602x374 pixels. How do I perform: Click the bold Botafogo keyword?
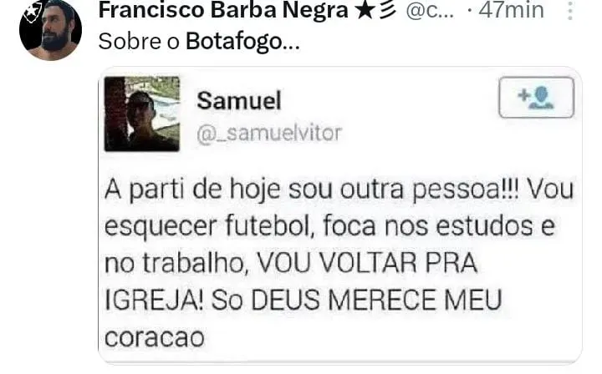[x=234, y=42]
